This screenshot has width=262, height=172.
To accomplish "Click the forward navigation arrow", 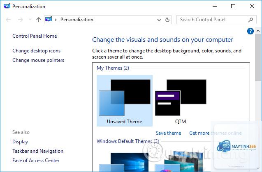I will pyautogui.click(x=21, y=20).
